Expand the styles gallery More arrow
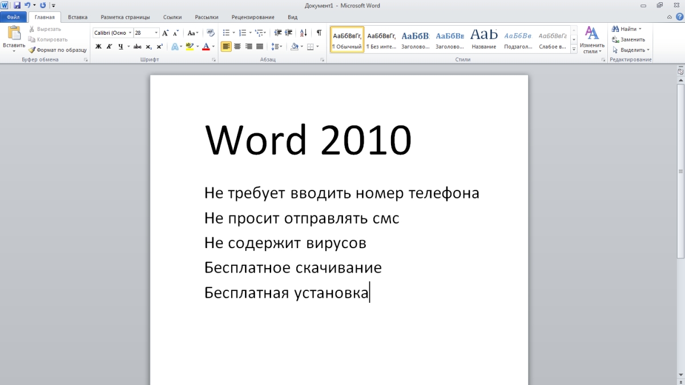 (574, 50)
